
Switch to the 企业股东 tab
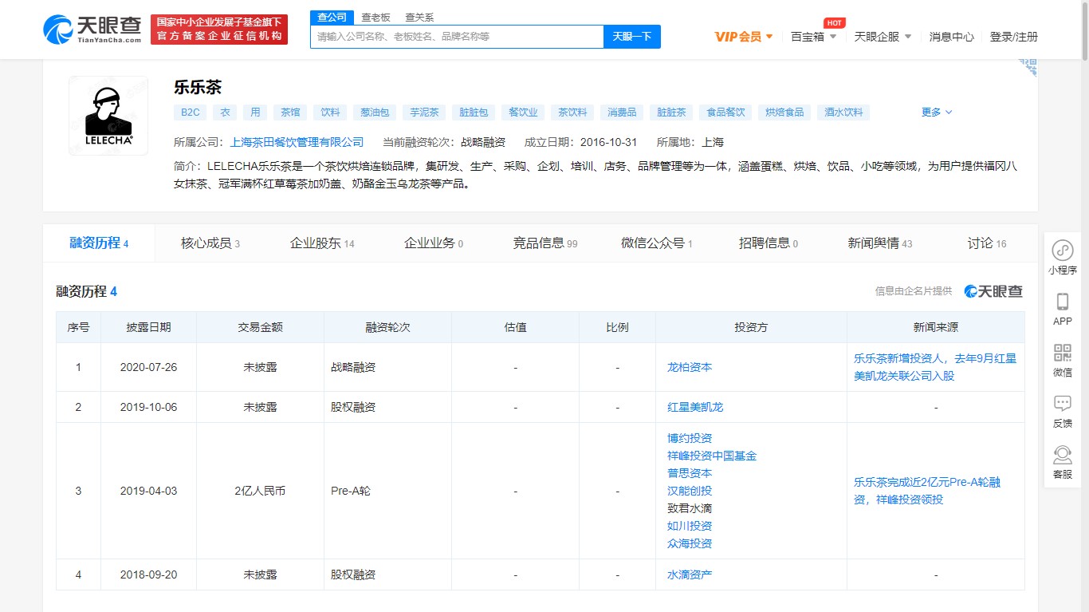(x=321, y=243)
